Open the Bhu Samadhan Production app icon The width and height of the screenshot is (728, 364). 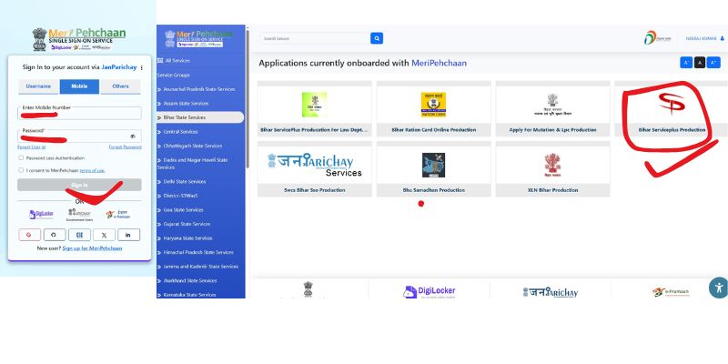[433, 165]
